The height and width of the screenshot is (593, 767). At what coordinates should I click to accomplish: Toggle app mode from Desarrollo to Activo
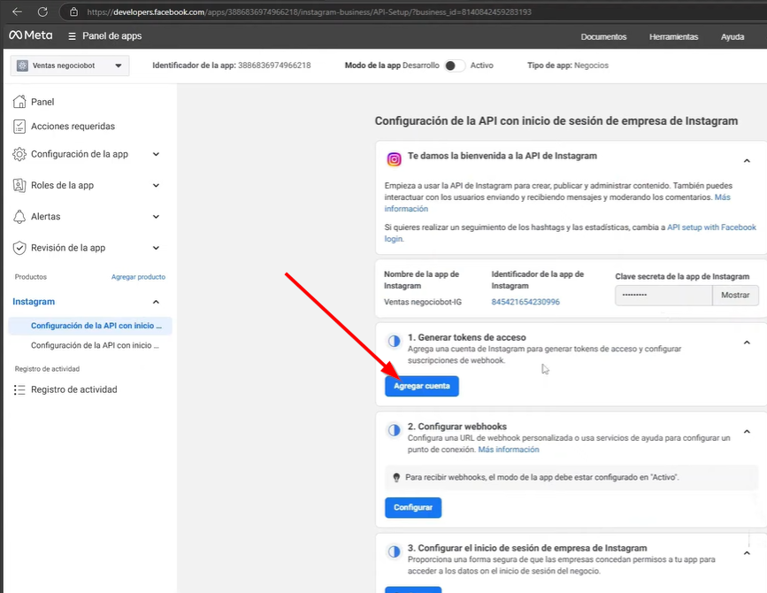pyautogui.click(x=455, y=65)
